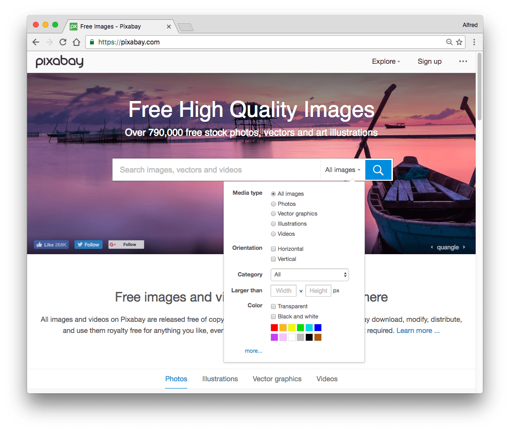Click the Pixabay logo

pos(59,61)
